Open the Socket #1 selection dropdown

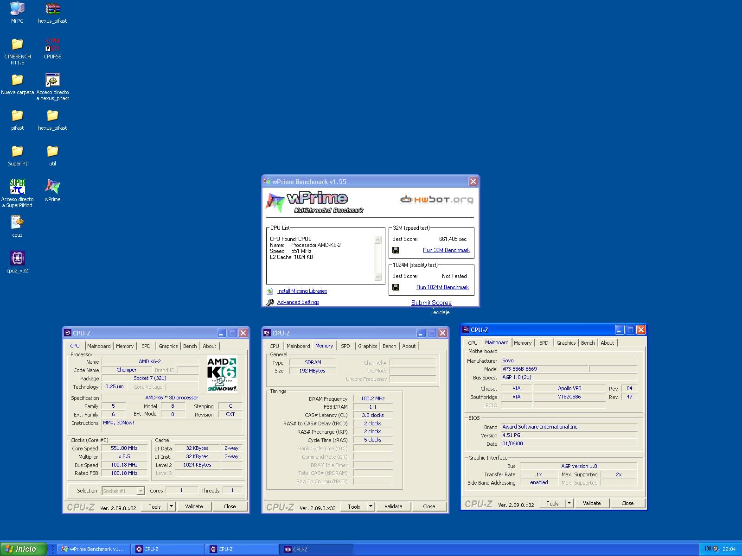click(x=123, y=491)
